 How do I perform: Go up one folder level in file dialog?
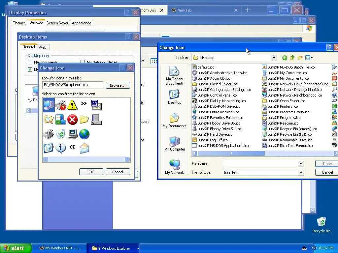pyautogui.click(x=292, y=58)
